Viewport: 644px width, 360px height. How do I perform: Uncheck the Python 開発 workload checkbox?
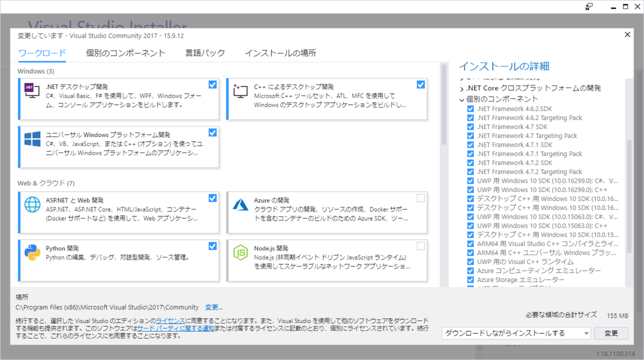(x=213, y=246)
